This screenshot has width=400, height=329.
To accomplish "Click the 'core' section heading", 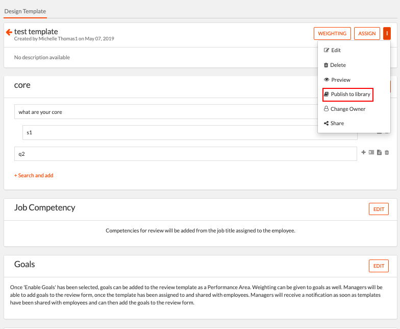I will [22, 85].
